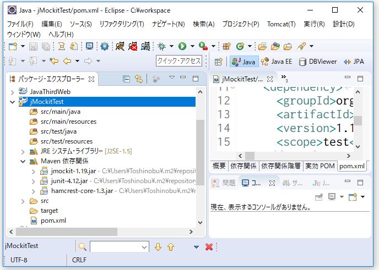The width and height of the screenshot is (379, 270).
Task: Expand the JavaThirdWeb project
Action: pos(13,92)
